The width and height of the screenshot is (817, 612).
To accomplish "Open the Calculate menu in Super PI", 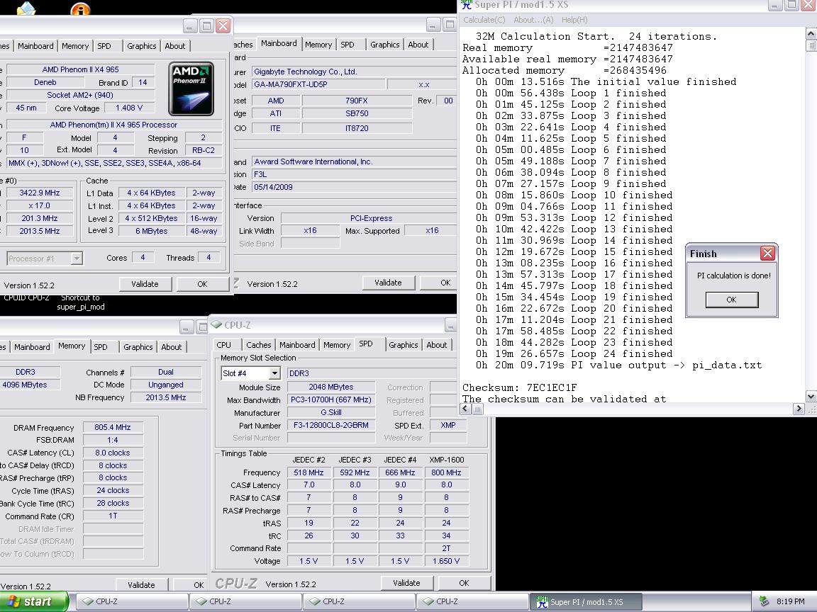I will click(484, 20).
